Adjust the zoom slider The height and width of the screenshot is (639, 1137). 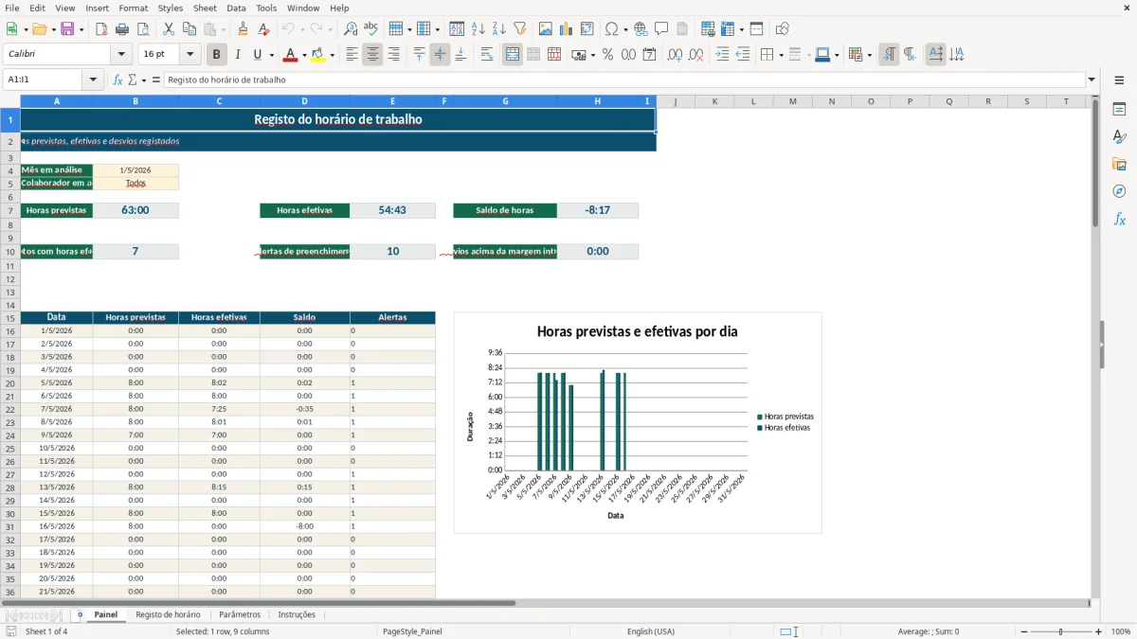pos(1061,631)
